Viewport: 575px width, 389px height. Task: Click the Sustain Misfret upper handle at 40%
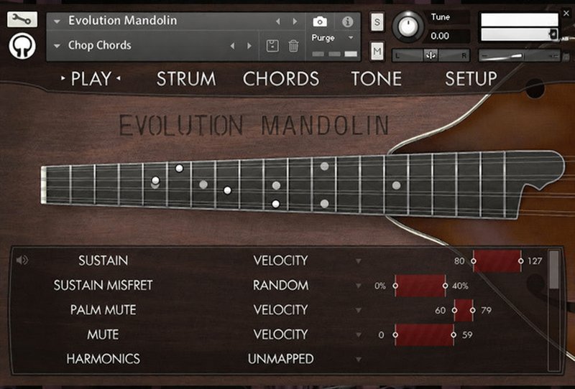click(445, 286)
